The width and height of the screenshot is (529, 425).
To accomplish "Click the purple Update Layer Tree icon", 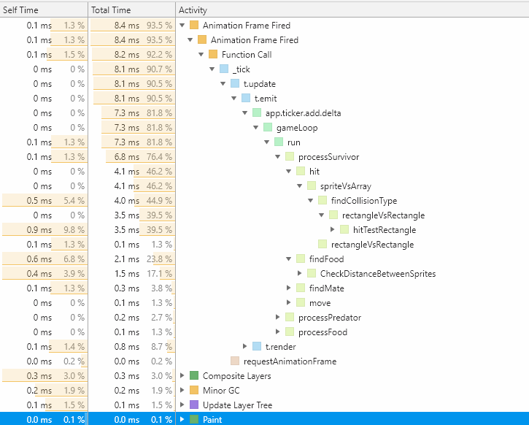I will pos(193,405).
